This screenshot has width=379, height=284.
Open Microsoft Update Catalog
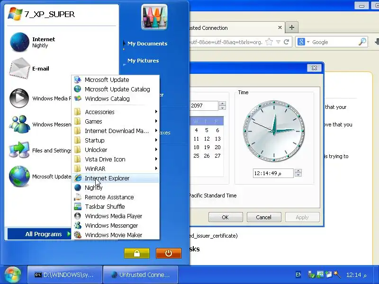tap(116, 89)
